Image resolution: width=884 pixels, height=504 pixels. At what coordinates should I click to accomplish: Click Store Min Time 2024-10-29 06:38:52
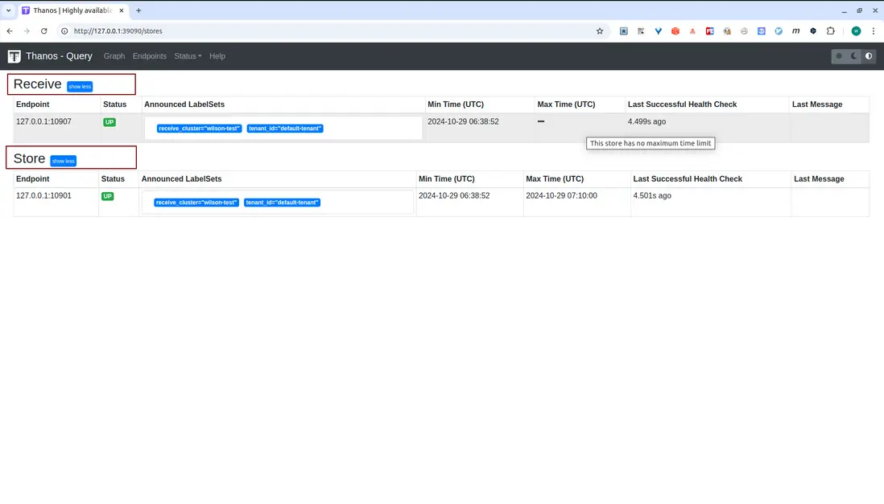(x=454, y=196)
